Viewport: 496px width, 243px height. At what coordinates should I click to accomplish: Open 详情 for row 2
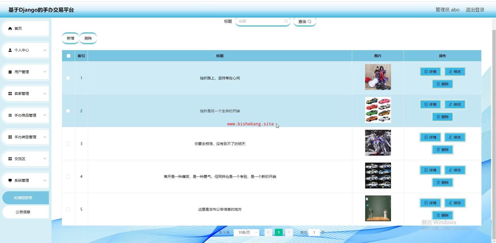coord(430,104)
